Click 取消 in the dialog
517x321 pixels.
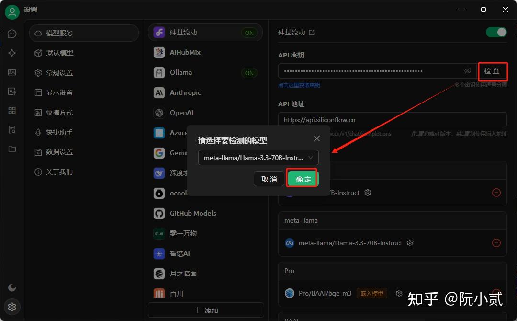pos(269,179)
